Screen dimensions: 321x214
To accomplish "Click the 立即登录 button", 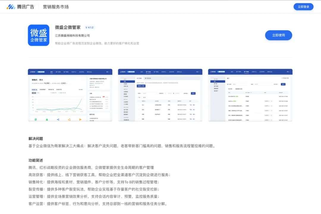I will 303,7.
